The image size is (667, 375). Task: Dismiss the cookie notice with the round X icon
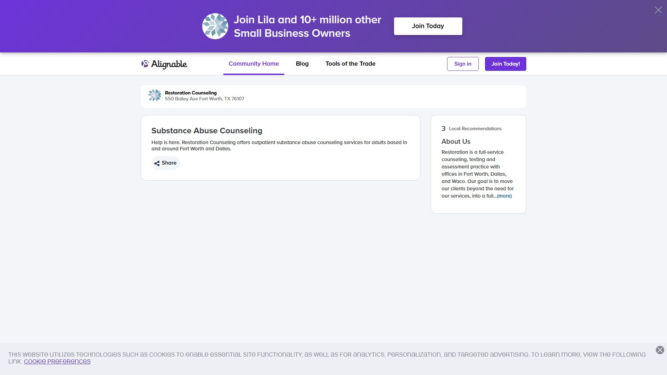point(660,350)
